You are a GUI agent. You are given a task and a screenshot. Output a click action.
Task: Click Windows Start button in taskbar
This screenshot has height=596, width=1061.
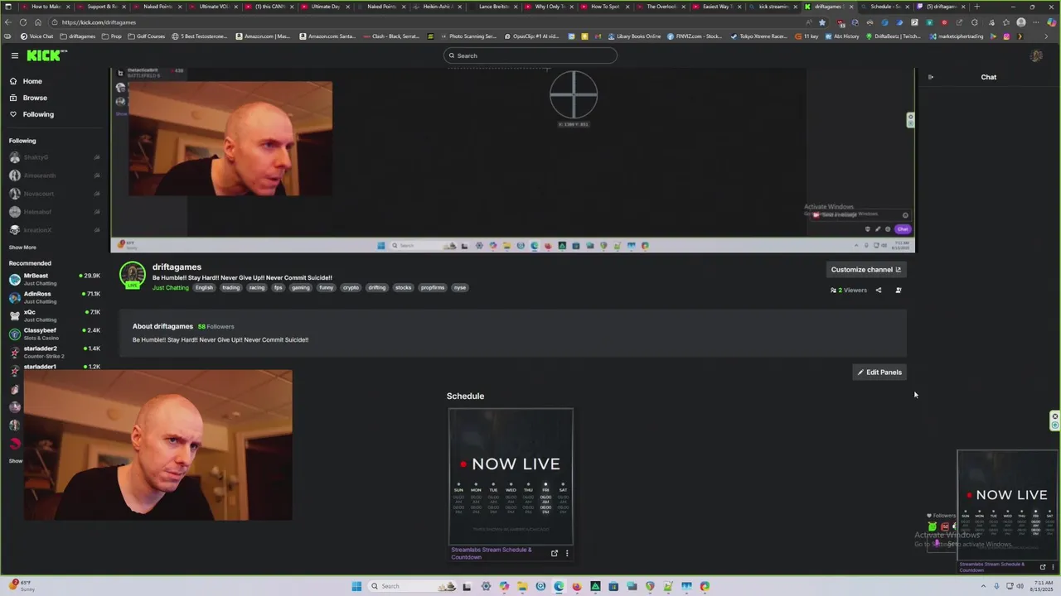coord(356,586)
